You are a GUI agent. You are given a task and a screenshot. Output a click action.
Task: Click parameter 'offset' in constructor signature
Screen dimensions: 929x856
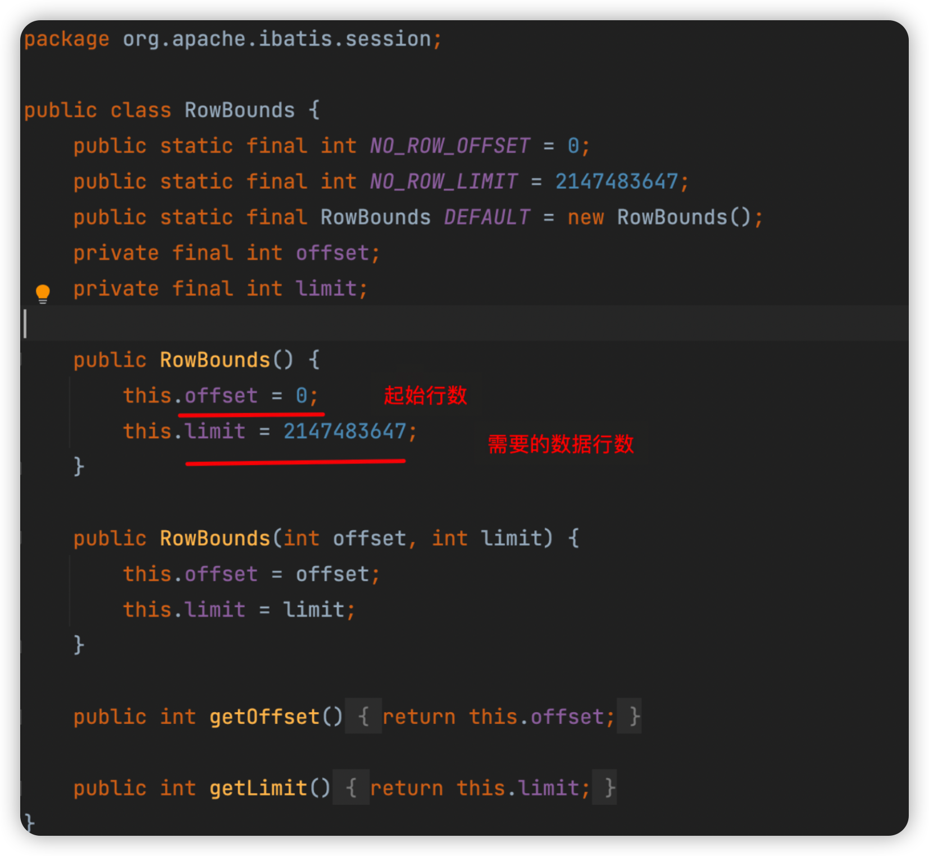370,538
